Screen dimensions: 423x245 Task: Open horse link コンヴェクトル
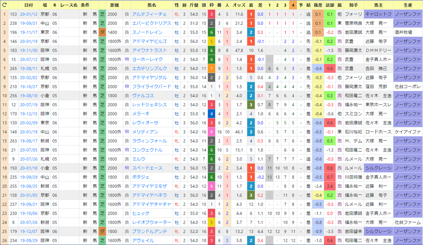pyautogui.click(x=147, y=150)
